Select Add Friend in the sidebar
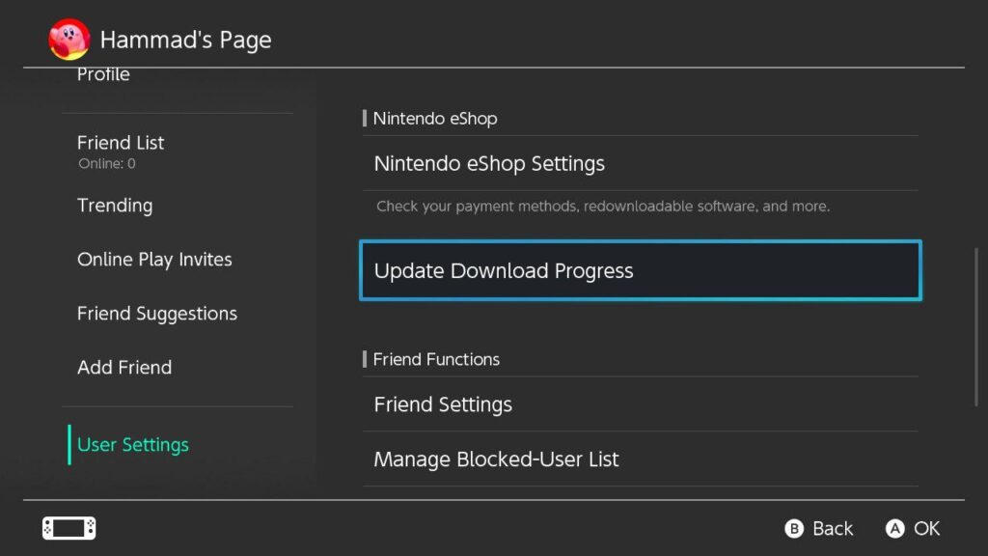This screenshot has height=556, width=988. (124, 367)
